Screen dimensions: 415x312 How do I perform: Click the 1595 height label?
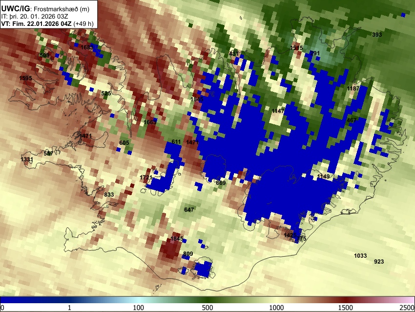[25, 78]
